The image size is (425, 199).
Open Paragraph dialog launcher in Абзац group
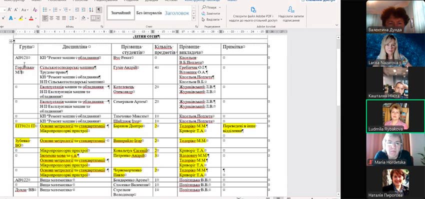102,26
